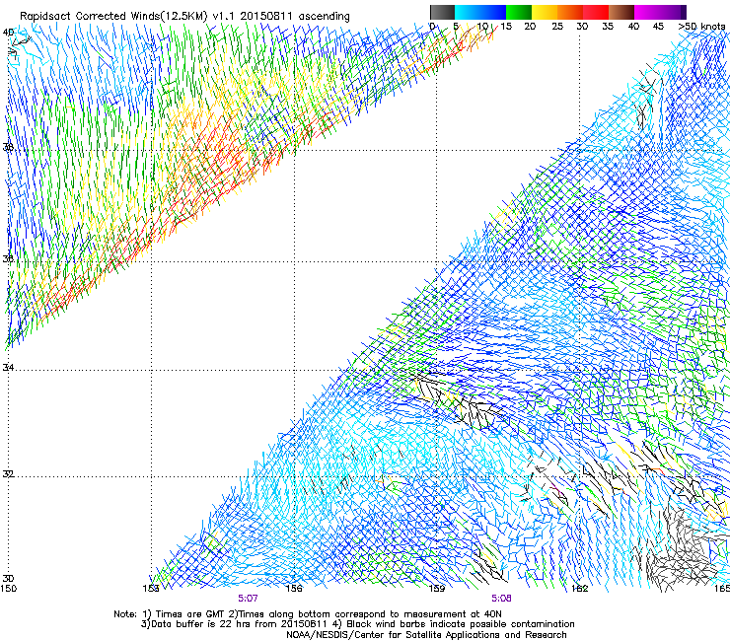
Task: Click the yellow 20-25 knots legend segment
Action: click(x=545, y=12)
